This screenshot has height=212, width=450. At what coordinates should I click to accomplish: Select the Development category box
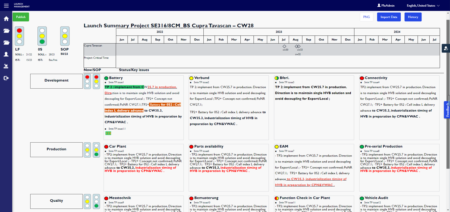pos(56,80)
